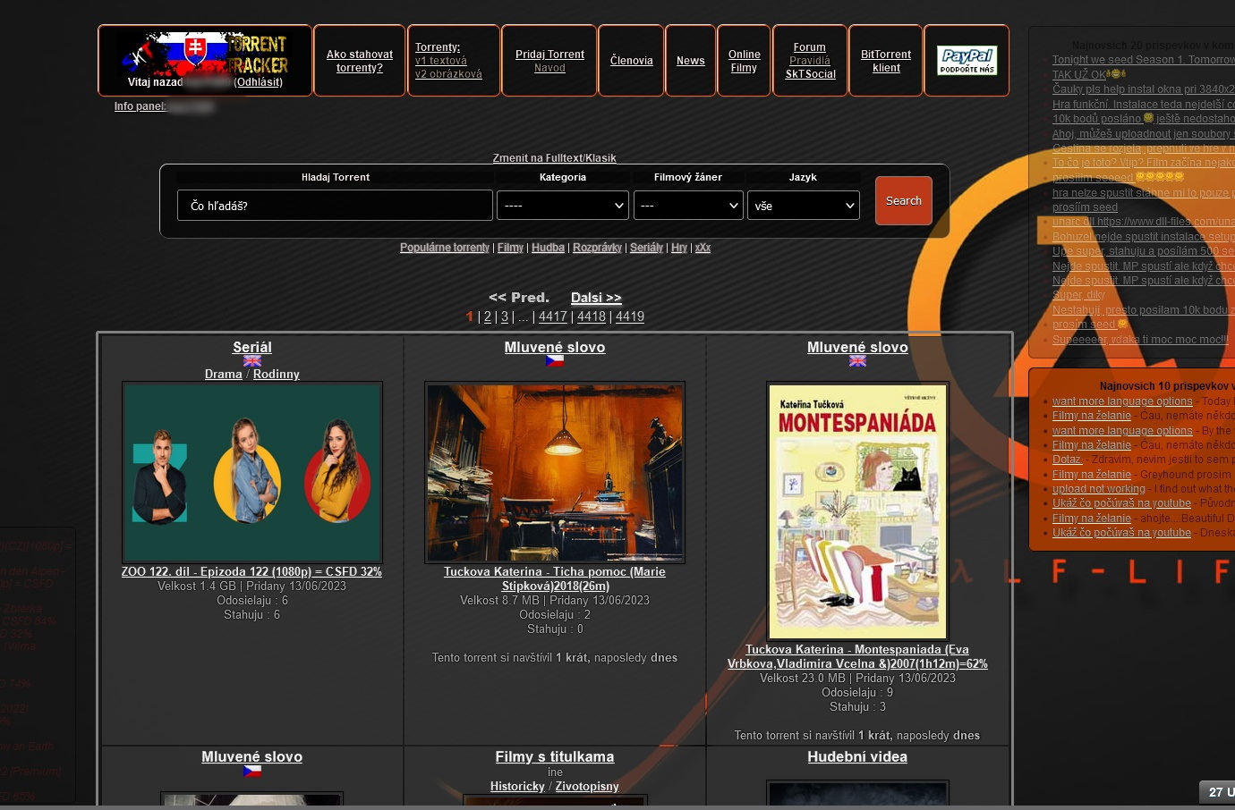Open BitTorrent klient menu item
Viewport: 1235px width, 810px height.
click(886, 61)
